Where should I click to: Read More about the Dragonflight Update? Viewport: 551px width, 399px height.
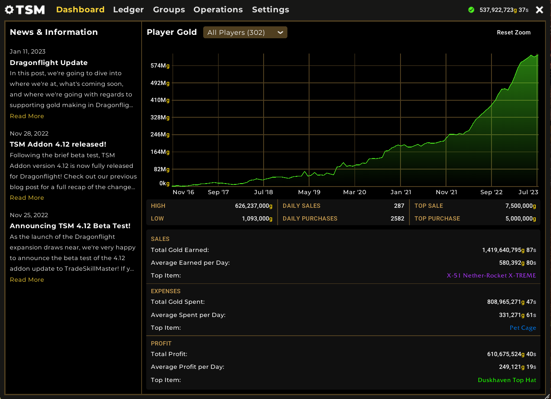click(27, 116)
